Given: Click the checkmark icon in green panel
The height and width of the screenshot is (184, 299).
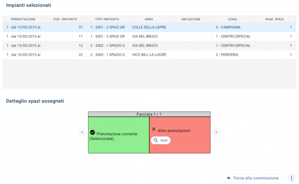Looking at the screenshot, I should pyautogui.click(x=93, y=132).
